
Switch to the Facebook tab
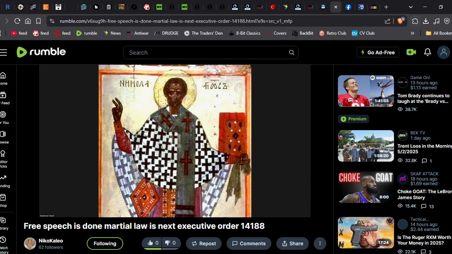[349, 7]
